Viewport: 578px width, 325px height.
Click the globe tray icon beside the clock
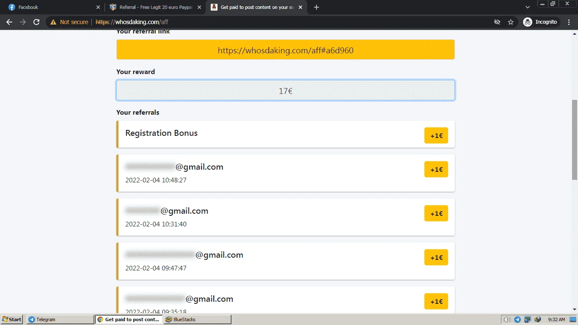point(538,319)
